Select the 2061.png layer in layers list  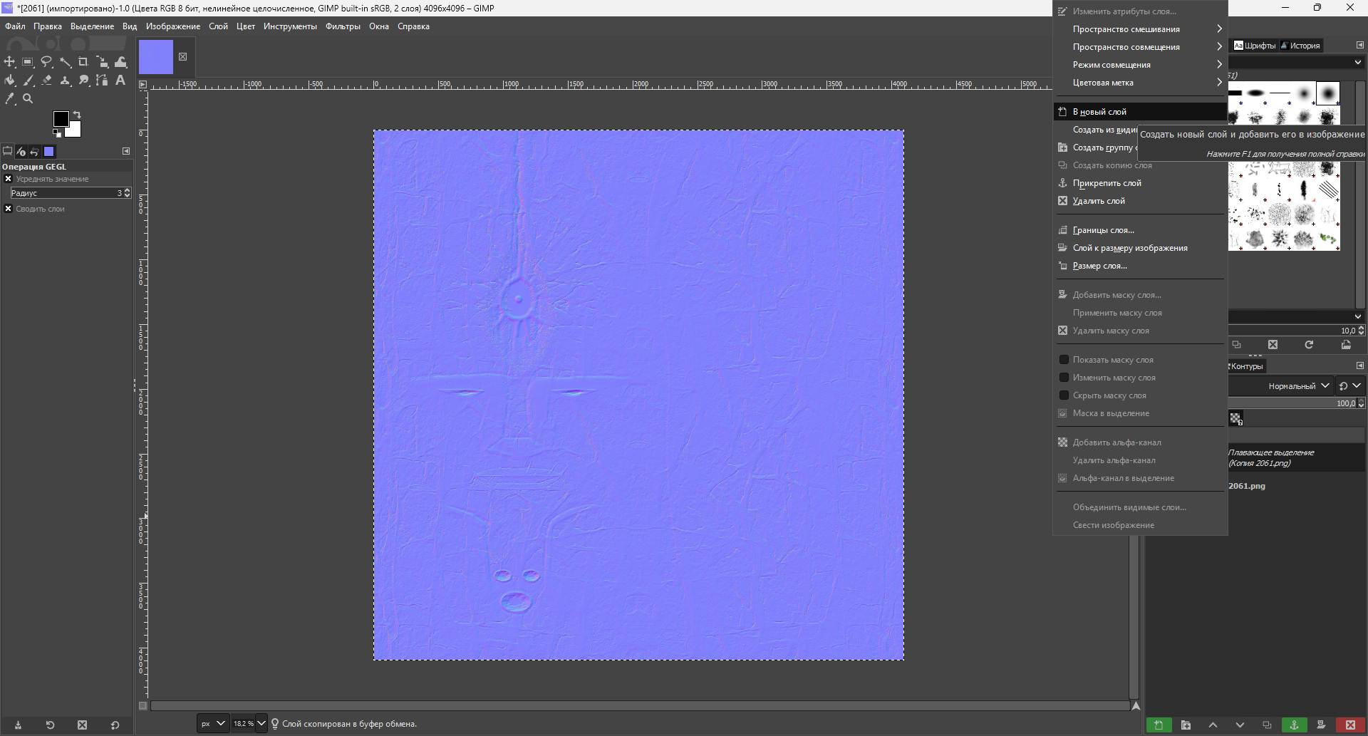click(1247, 486)
